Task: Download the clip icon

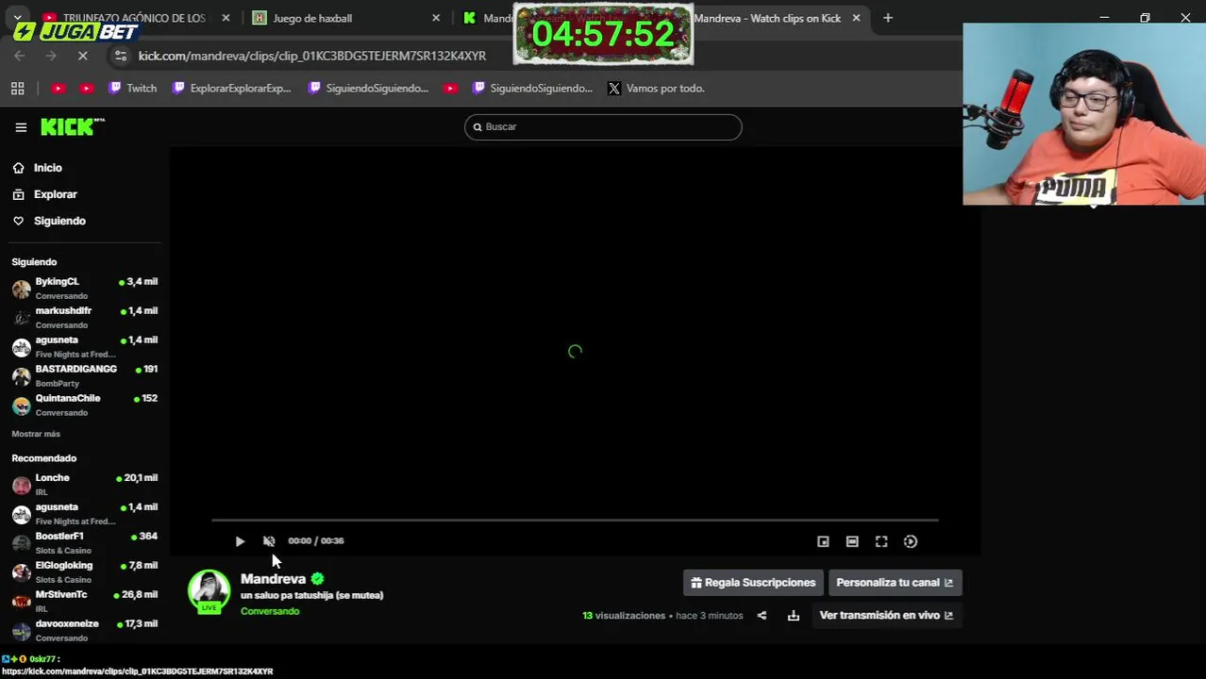Action: (794, 616)
